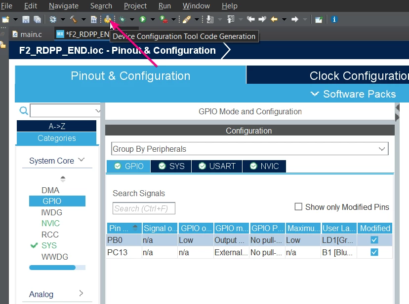The height and width of the screenshot is (304, 409).
Task: Click the magnifier search icon in the categories panel
Action: pos(24,111)
